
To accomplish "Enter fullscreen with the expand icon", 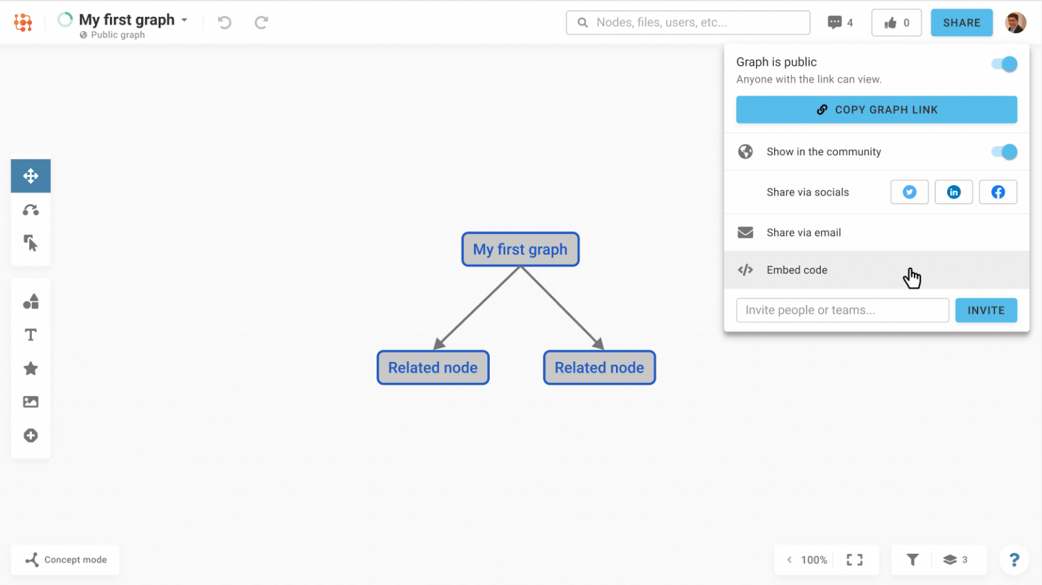I will coord(854,559).
